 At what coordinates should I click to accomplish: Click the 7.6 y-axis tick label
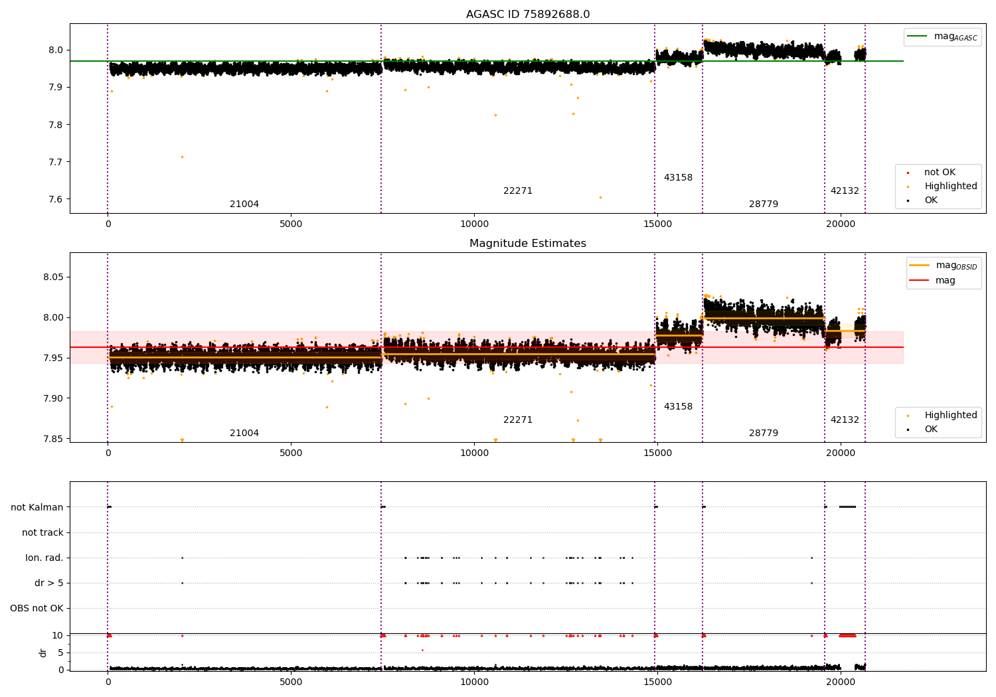56,200
